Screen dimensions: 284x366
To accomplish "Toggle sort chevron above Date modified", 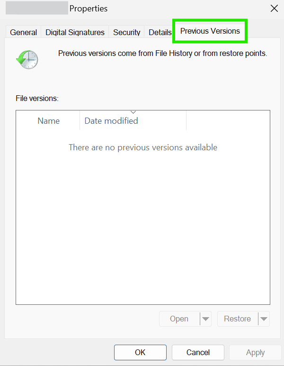I will click(x=133, y=112).
